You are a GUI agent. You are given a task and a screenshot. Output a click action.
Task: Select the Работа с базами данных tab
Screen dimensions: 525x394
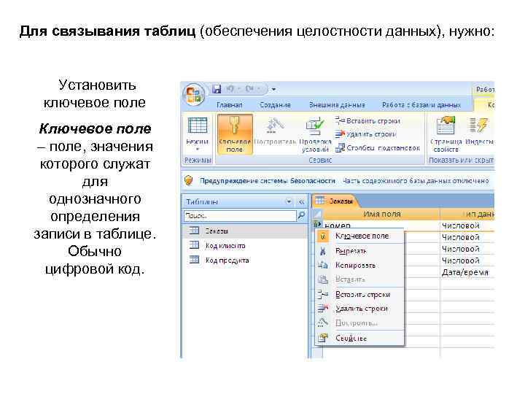point(421,105)
